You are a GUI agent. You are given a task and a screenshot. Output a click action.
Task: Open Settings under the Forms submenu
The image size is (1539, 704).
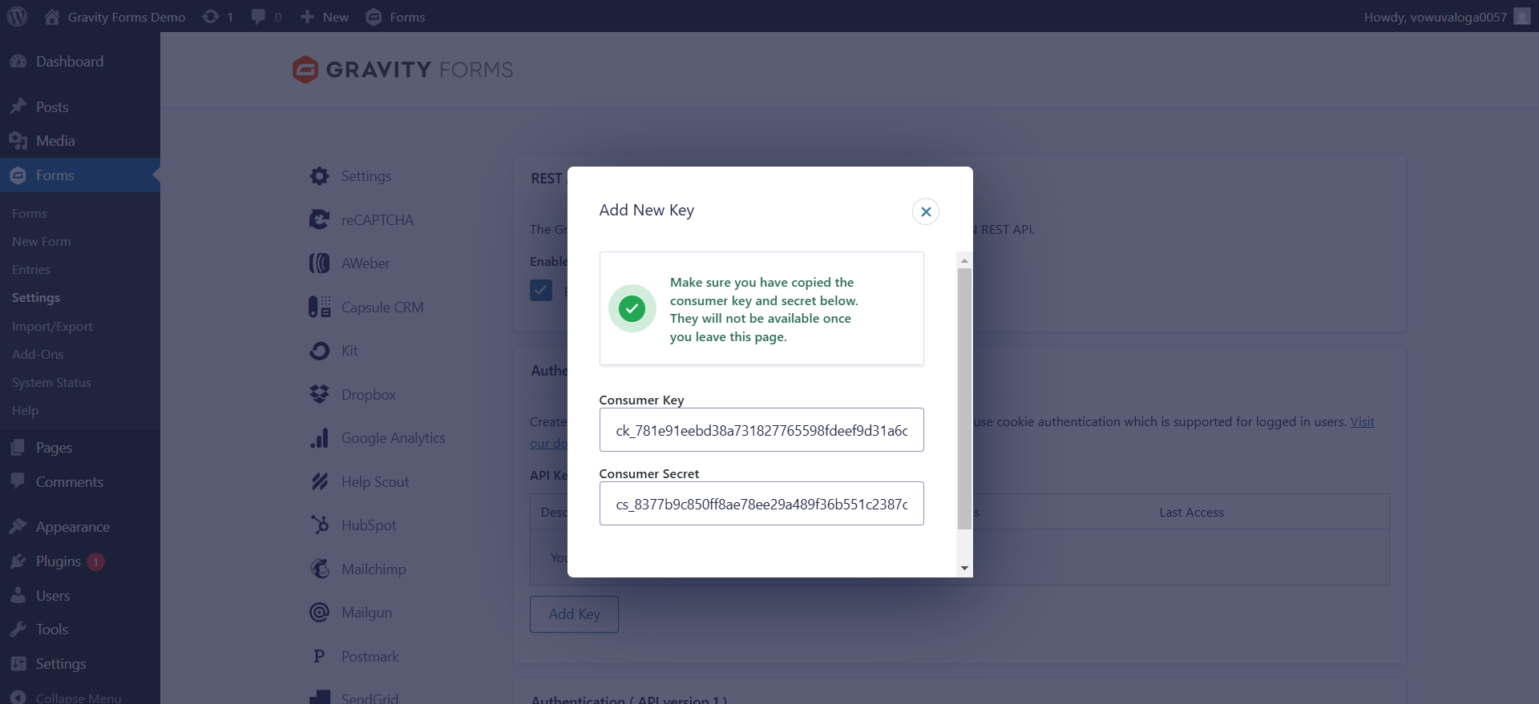point(36,298)
